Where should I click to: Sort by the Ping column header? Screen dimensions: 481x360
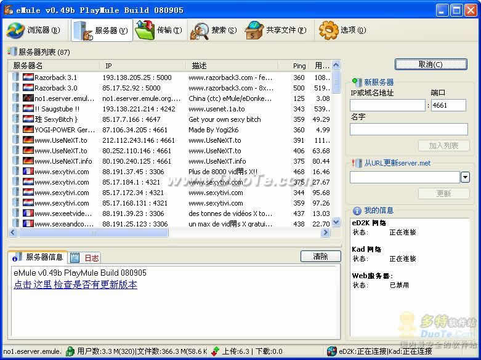[x=294, y=66]
